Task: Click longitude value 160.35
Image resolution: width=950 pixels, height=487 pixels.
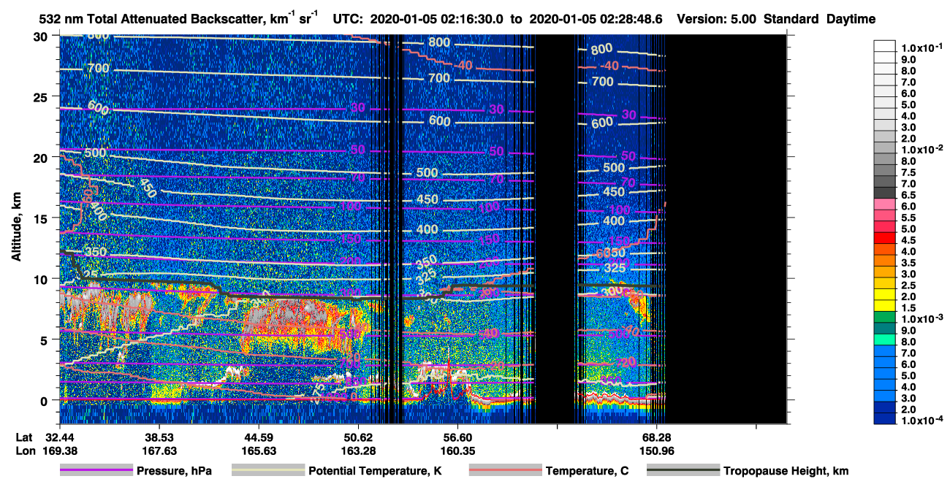Action: (457, 450)
